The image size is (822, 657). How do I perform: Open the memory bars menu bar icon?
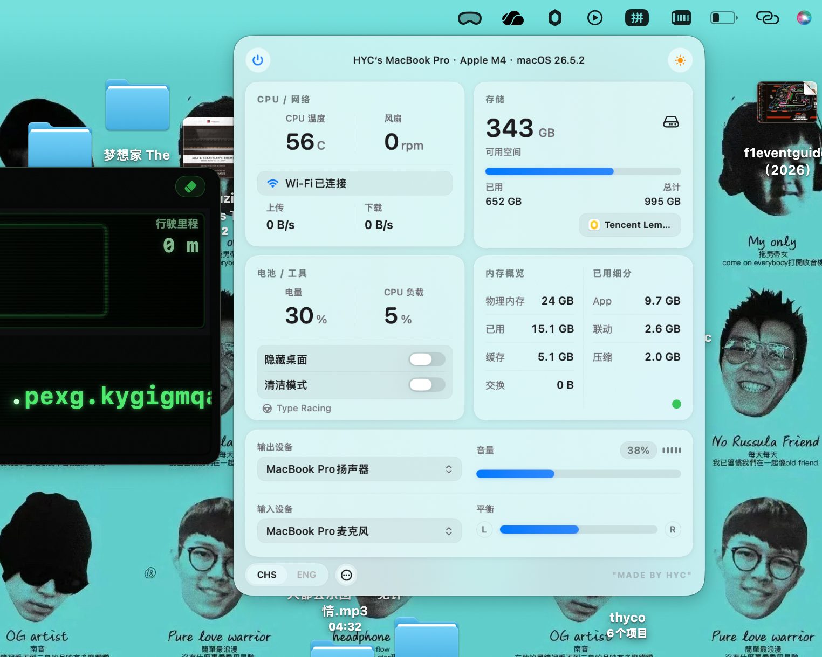click(681, 18)
